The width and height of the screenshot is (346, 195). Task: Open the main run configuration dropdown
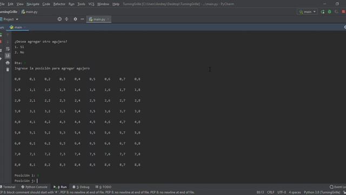click(x=308, y=12)
